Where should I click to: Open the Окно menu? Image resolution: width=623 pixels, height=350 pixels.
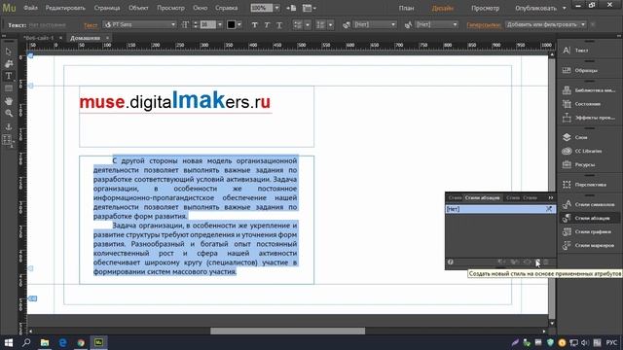(200, 8)
